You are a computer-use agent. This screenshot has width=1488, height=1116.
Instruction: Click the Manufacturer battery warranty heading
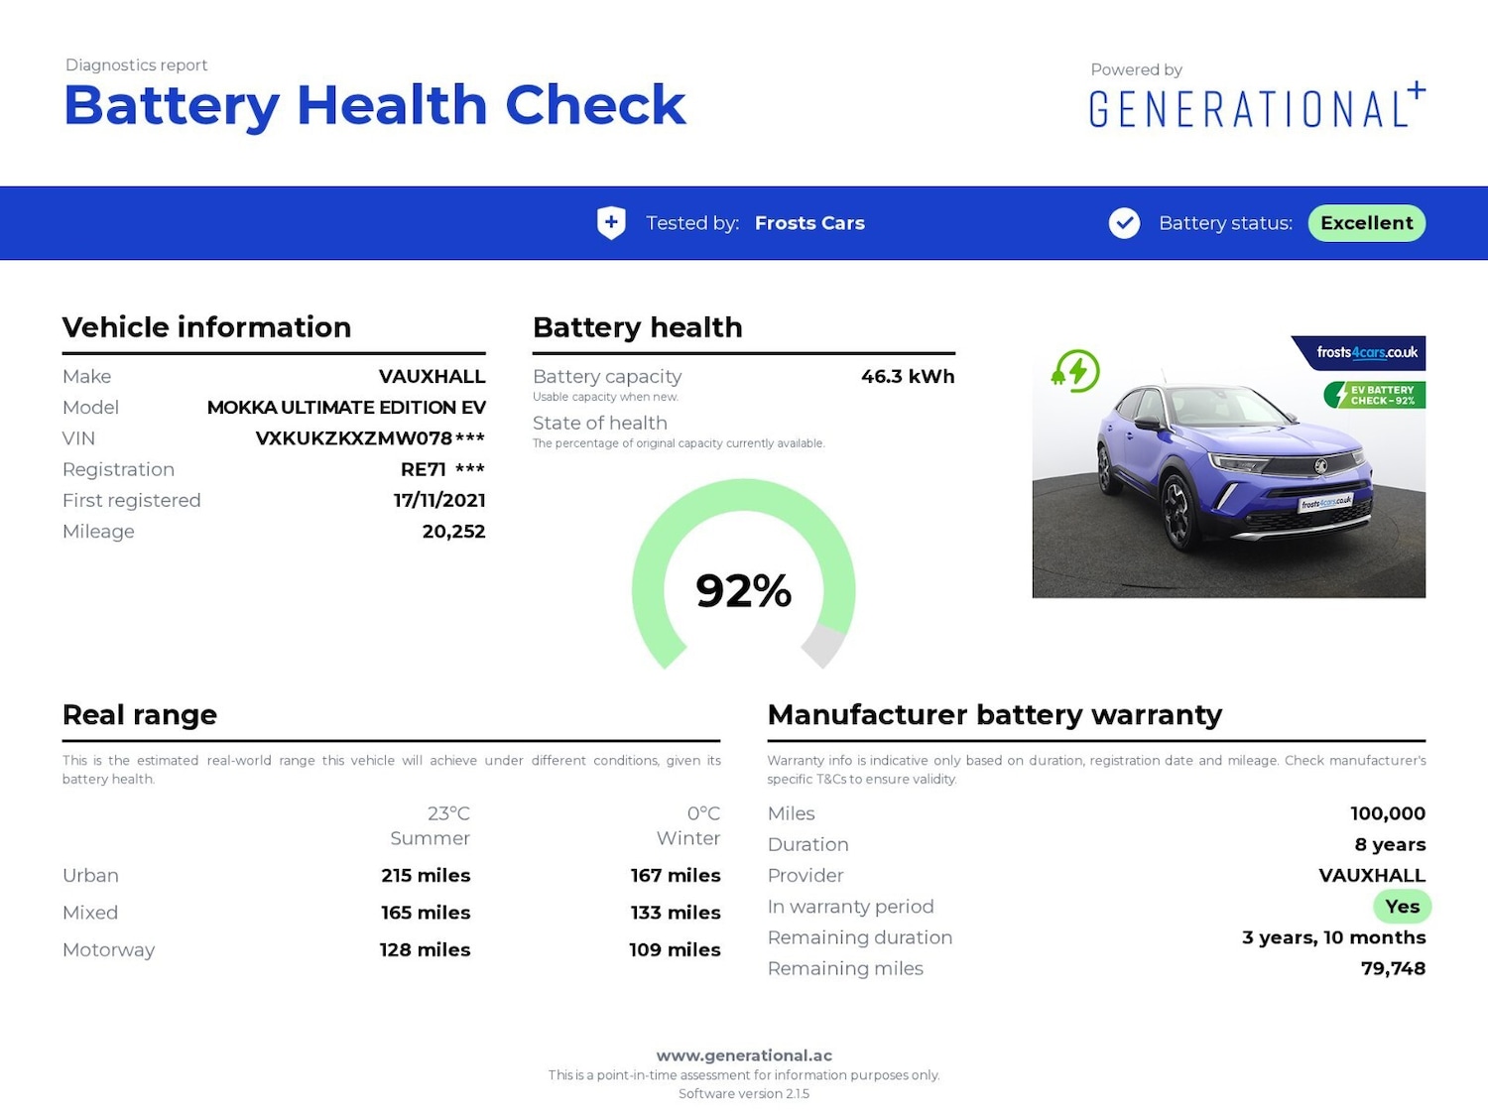pos(994,715)
